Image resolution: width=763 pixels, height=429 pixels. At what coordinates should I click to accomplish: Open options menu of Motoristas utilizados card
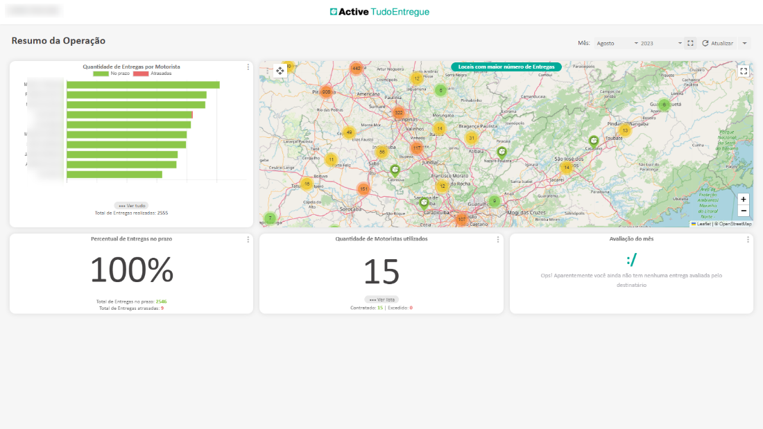point(498,239)
